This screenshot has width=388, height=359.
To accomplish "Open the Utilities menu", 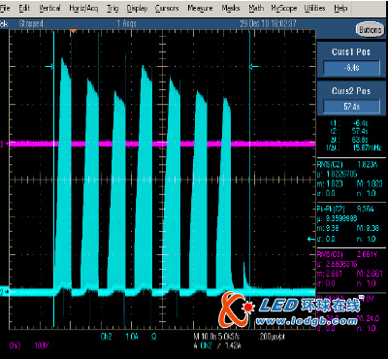I will click(314, 8).
